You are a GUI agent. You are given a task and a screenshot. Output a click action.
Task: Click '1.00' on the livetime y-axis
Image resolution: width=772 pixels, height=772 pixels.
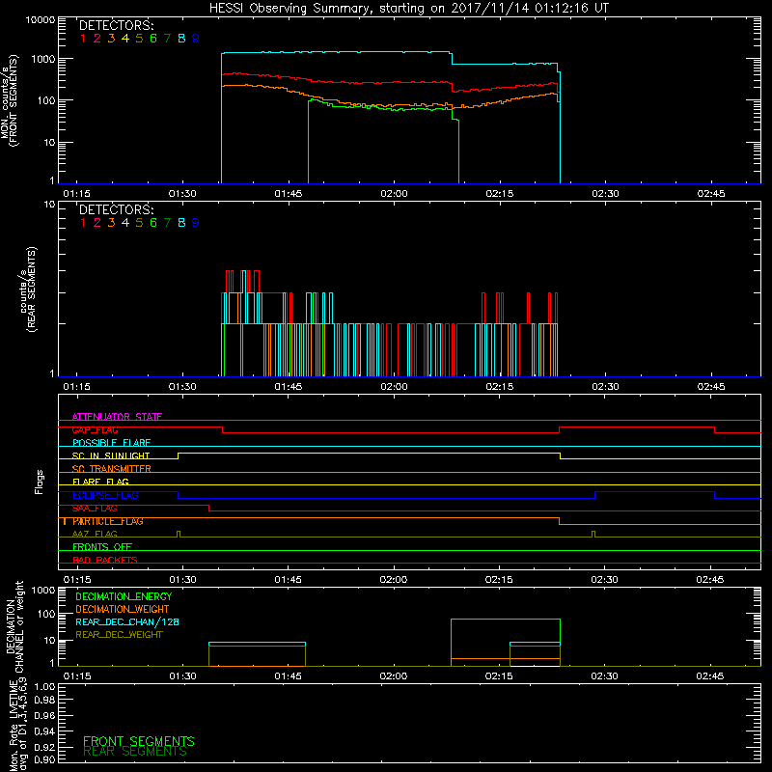click(x=44, y=687)
